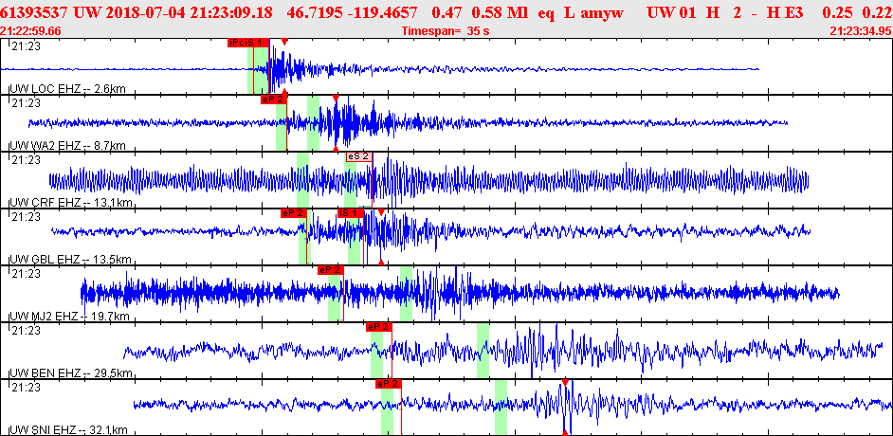Click the eP 2 pick flag on SNI trace
The height and width of the screenshot is (436, 893).
pos(388,384)
